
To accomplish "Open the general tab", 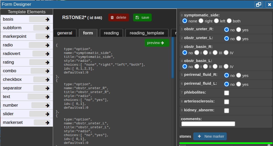I will 65,33.
